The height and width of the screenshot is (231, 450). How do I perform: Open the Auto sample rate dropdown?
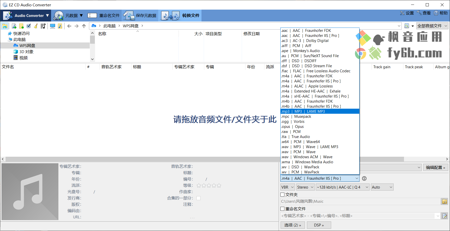382,187
